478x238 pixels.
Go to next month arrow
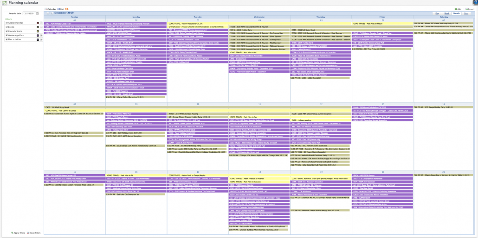click(x=52, y=13)
